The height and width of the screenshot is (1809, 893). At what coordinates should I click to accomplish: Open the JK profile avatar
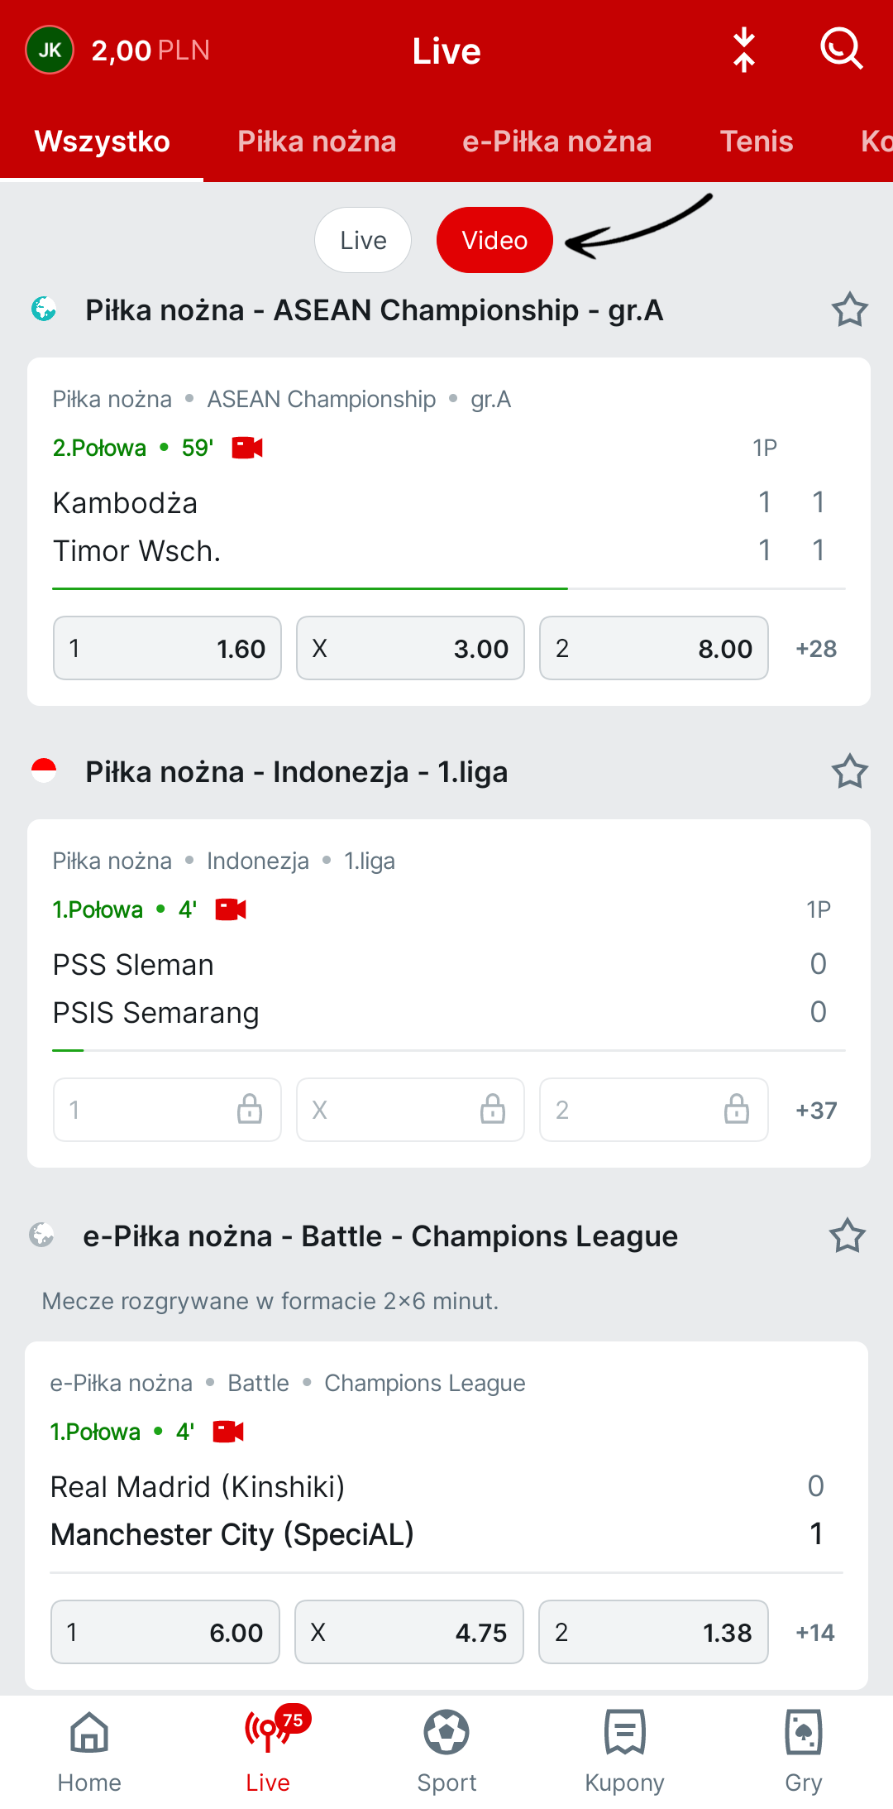pyautogui.click(x=50, y=50)
